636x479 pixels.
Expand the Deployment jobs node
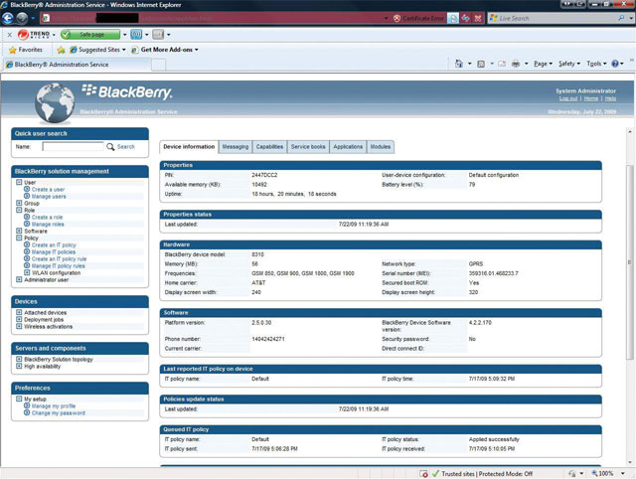click(x=19, y=319)
